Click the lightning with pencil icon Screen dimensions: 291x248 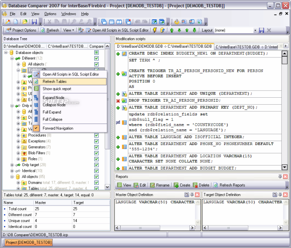click(x=163, y=30)
